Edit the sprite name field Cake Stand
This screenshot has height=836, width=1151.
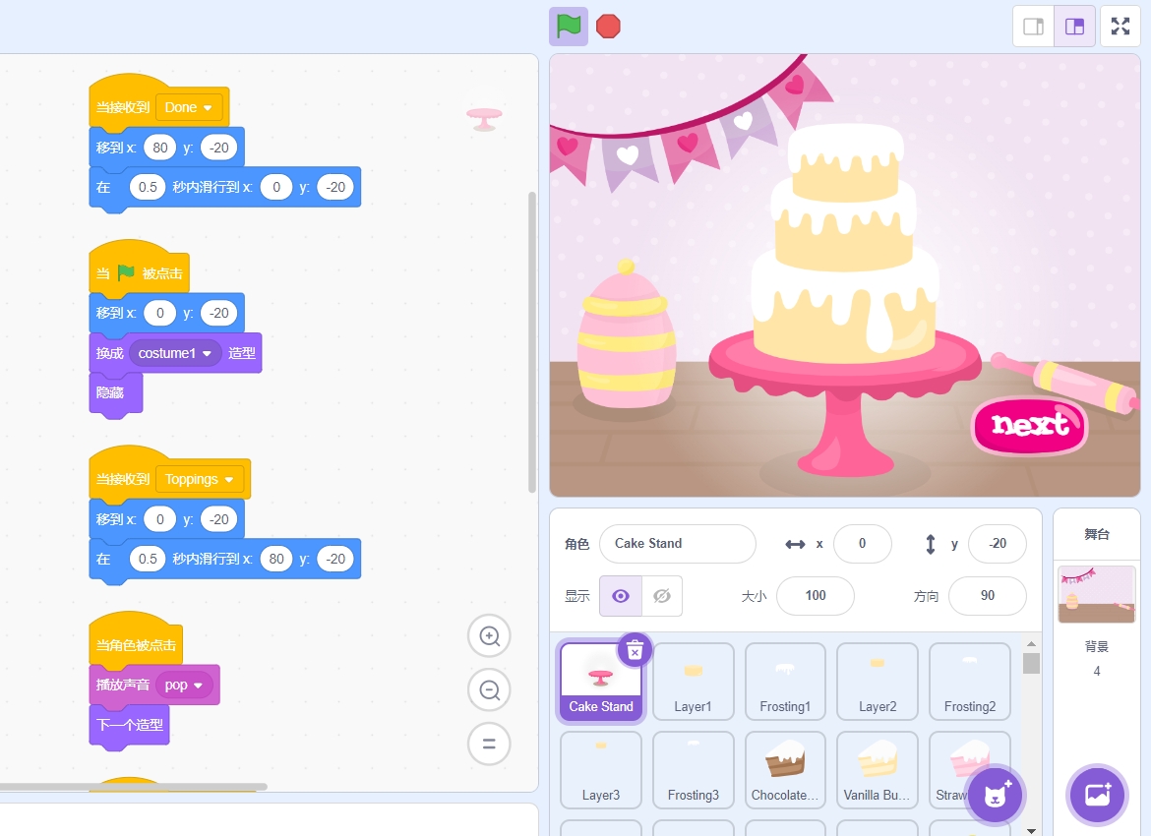(677, 544)
